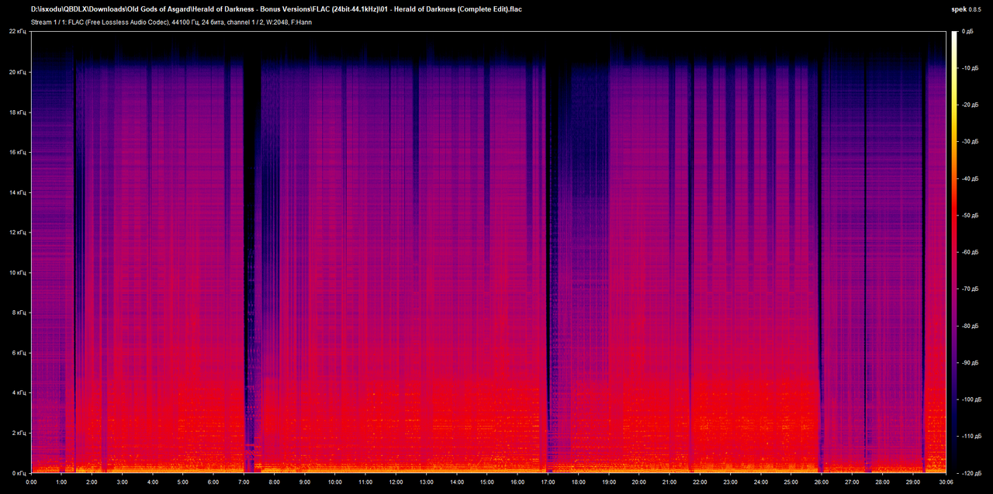The image size is (993, 494).
Task: Click the 0:00 time axis label
Action: click(32, 482)
